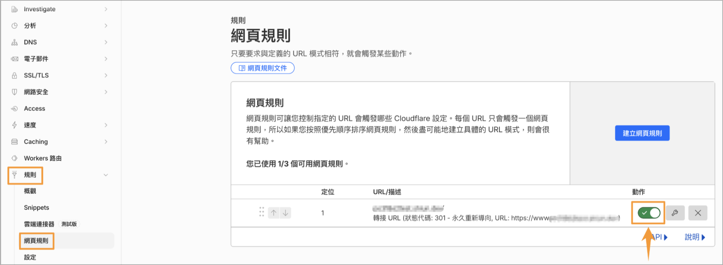Click the 規則 menu label
Screen dimensions: 723x265
30,175
